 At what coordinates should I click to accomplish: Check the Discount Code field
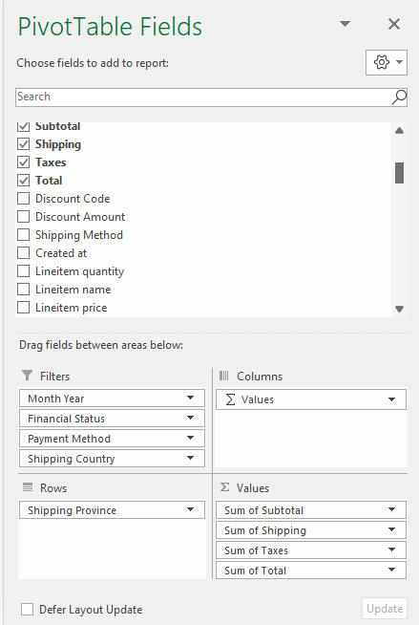[x=24, y=199]
